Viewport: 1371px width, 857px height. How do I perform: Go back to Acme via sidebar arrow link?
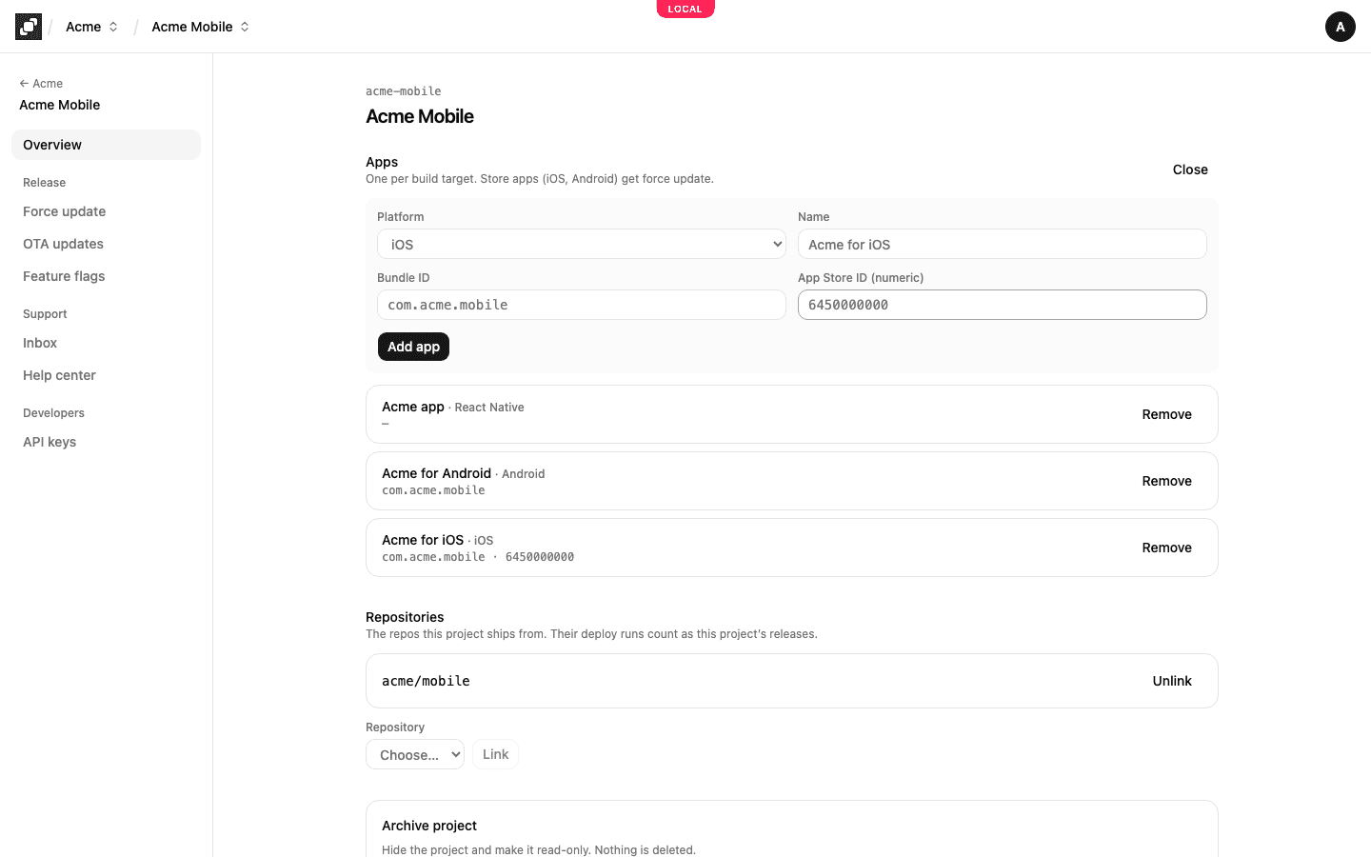(41, 84)
